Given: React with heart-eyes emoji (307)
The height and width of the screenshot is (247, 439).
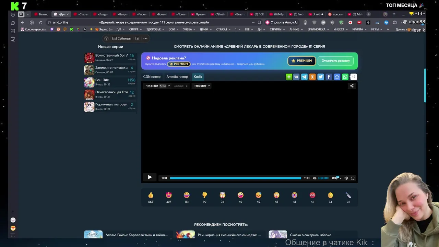Looking at the screenshot, I should click(x=168, y=195).
